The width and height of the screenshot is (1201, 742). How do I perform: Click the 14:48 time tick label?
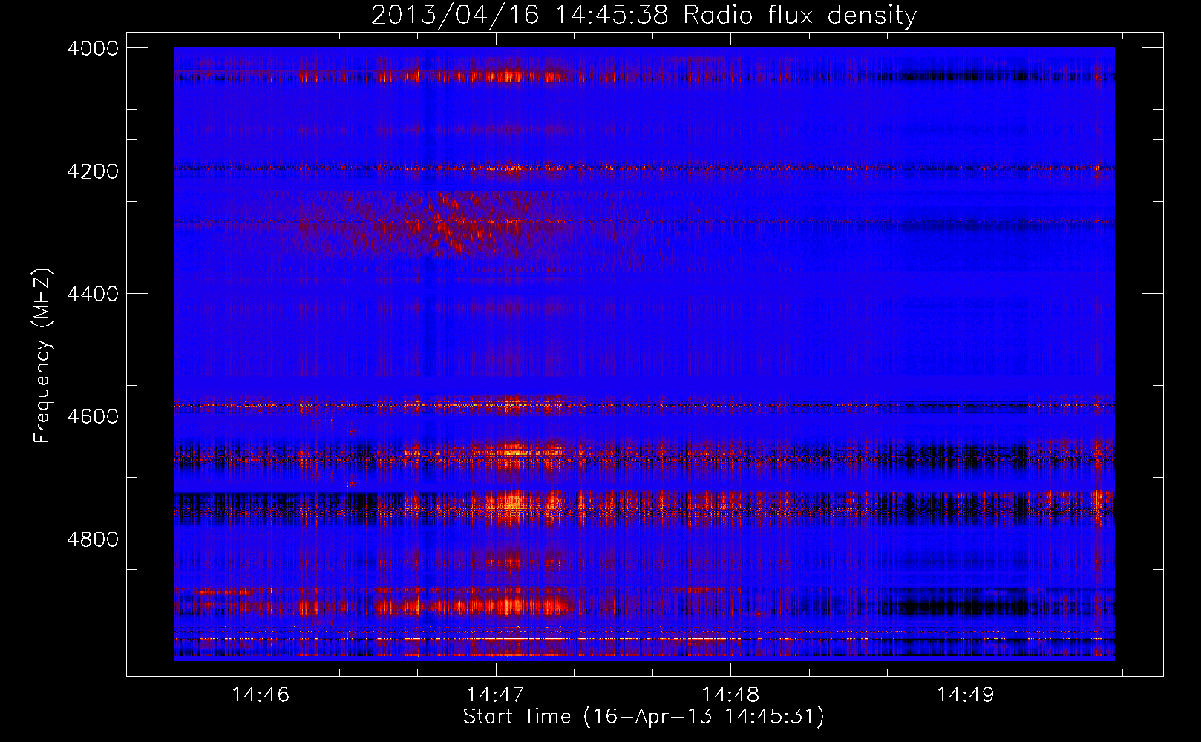pos(730,695)
